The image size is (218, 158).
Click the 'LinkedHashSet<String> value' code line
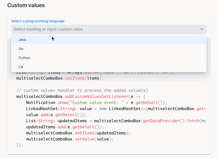[116, 109]
